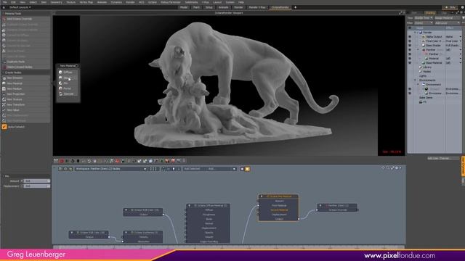Click the first icon in the Octane viewport toolbar
Viewport: 465px width, 261px height.
(56, 161)
